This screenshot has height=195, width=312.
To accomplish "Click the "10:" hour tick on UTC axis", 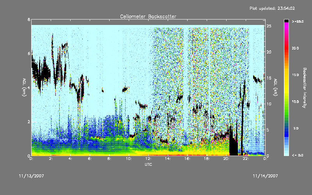I will (129, 159).
